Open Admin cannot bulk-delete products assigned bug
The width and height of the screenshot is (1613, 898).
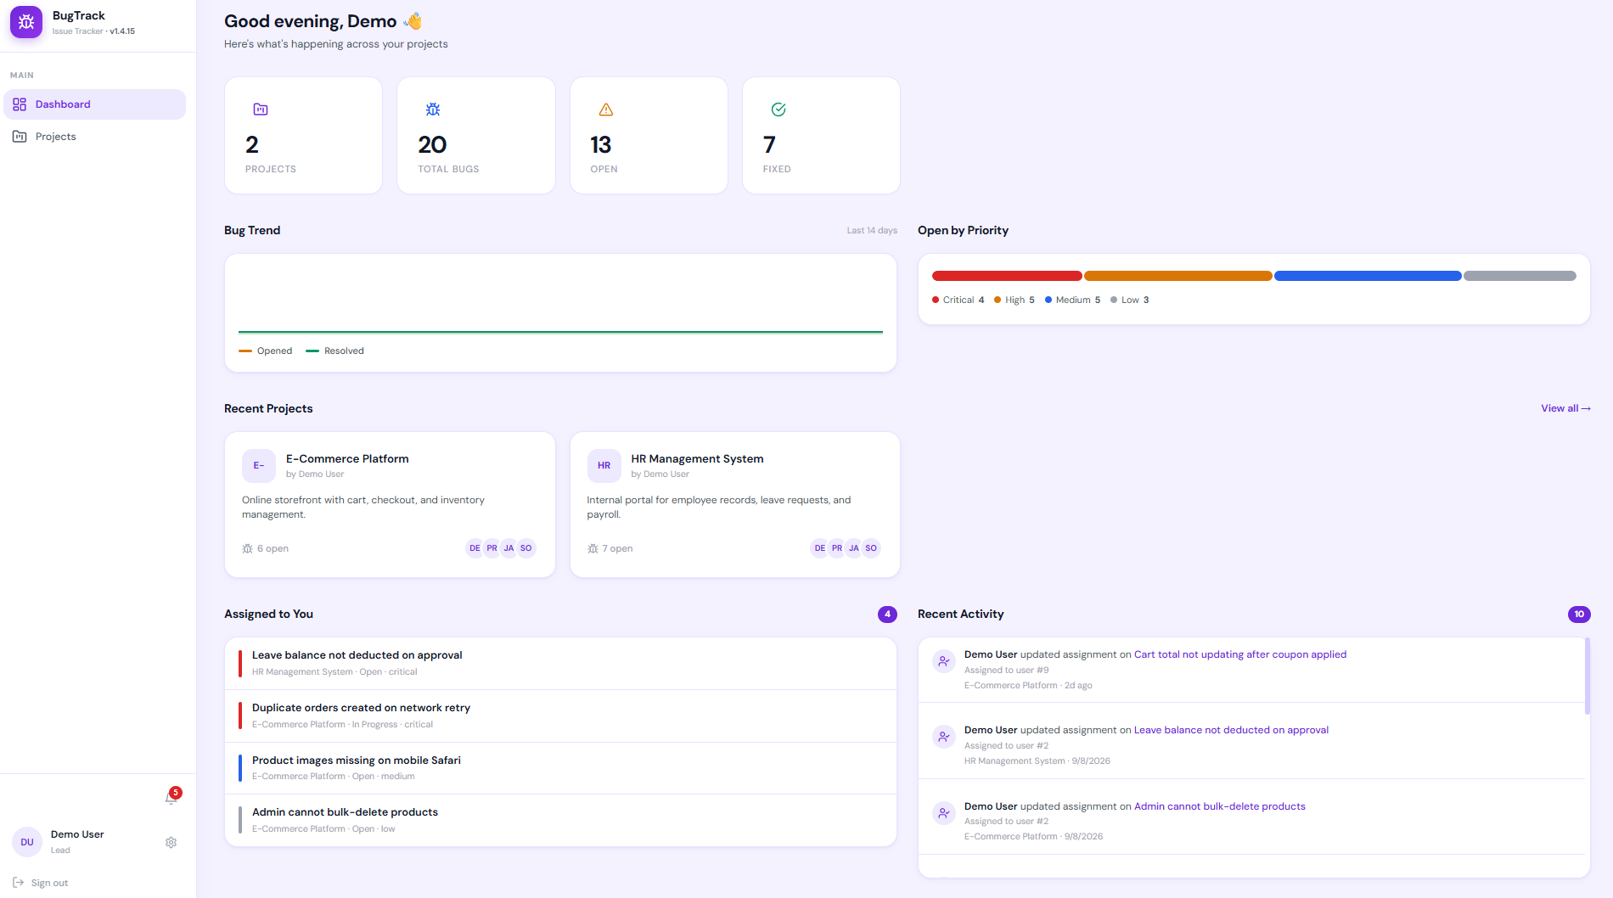(x=560, y=820)
